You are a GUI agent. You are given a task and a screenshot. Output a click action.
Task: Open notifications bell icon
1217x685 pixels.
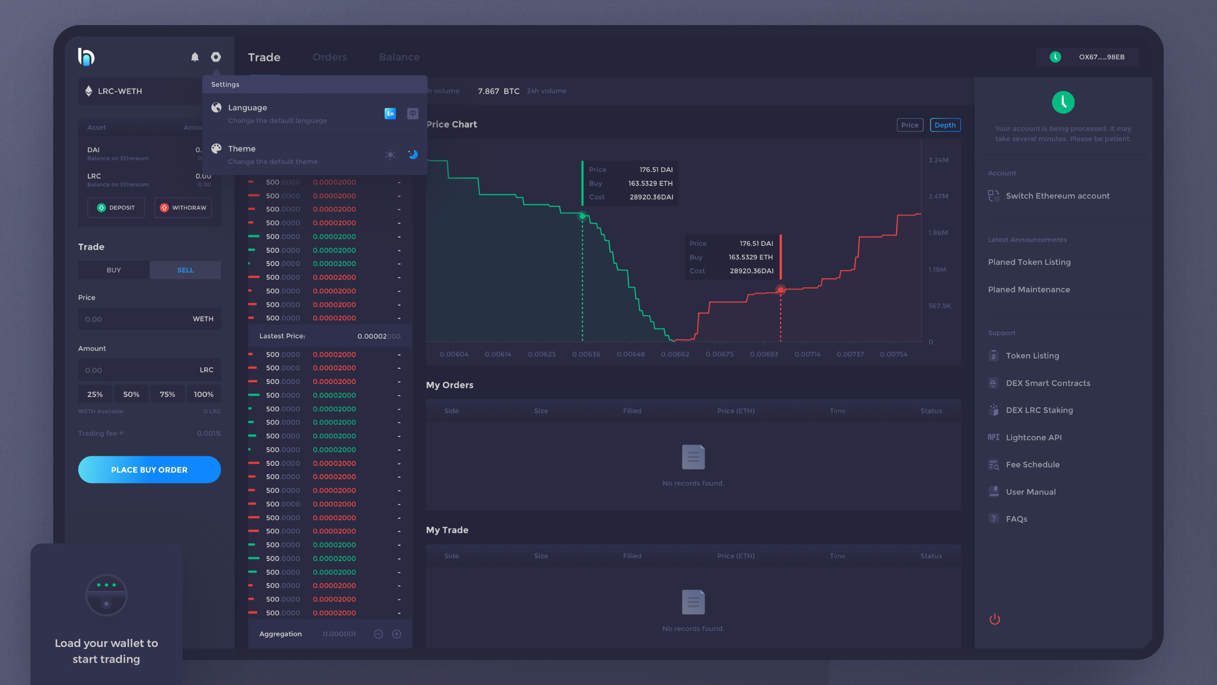(x=195, y=57)
